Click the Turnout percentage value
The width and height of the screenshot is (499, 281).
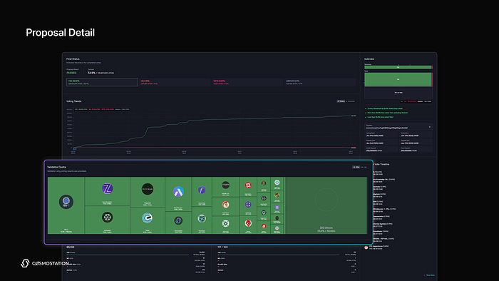click(x=92, y=73)
